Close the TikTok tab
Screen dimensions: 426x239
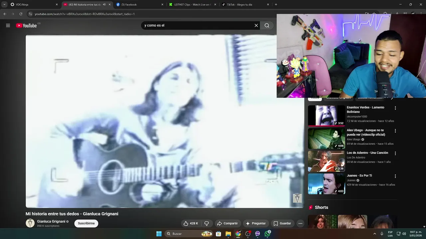[x=268, y=5]
